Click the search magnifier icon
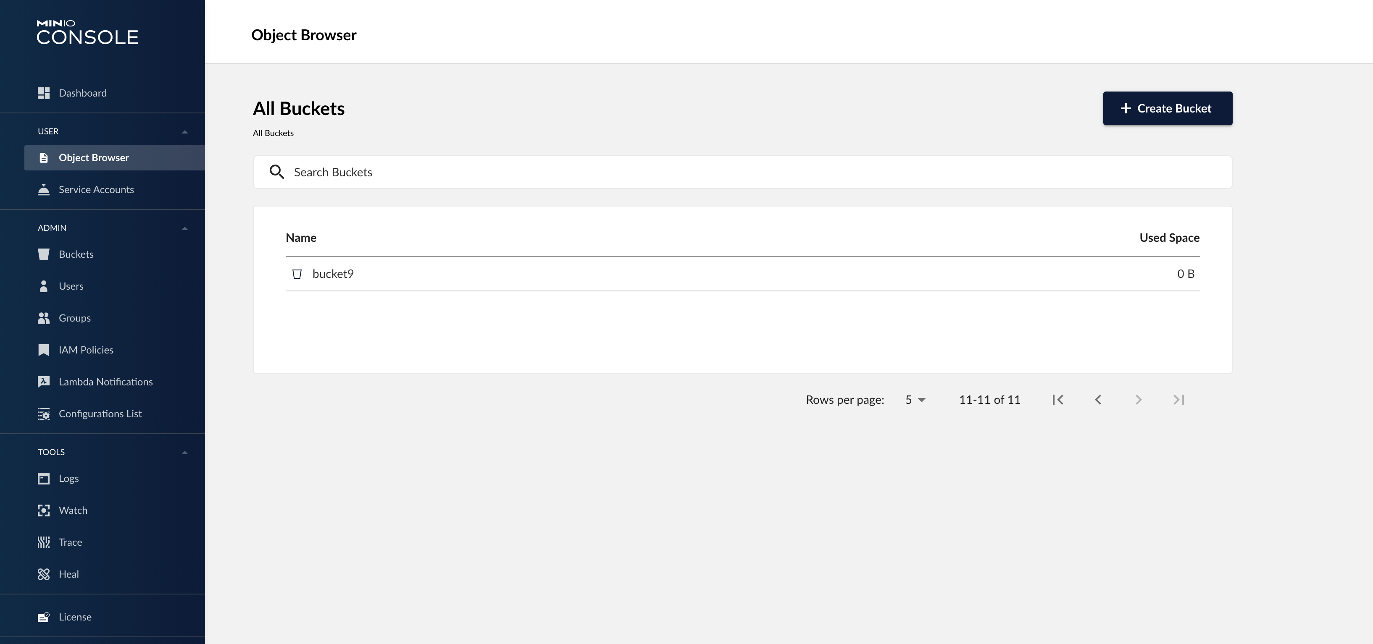This screenshot has width=1373, height=644. 276,172
